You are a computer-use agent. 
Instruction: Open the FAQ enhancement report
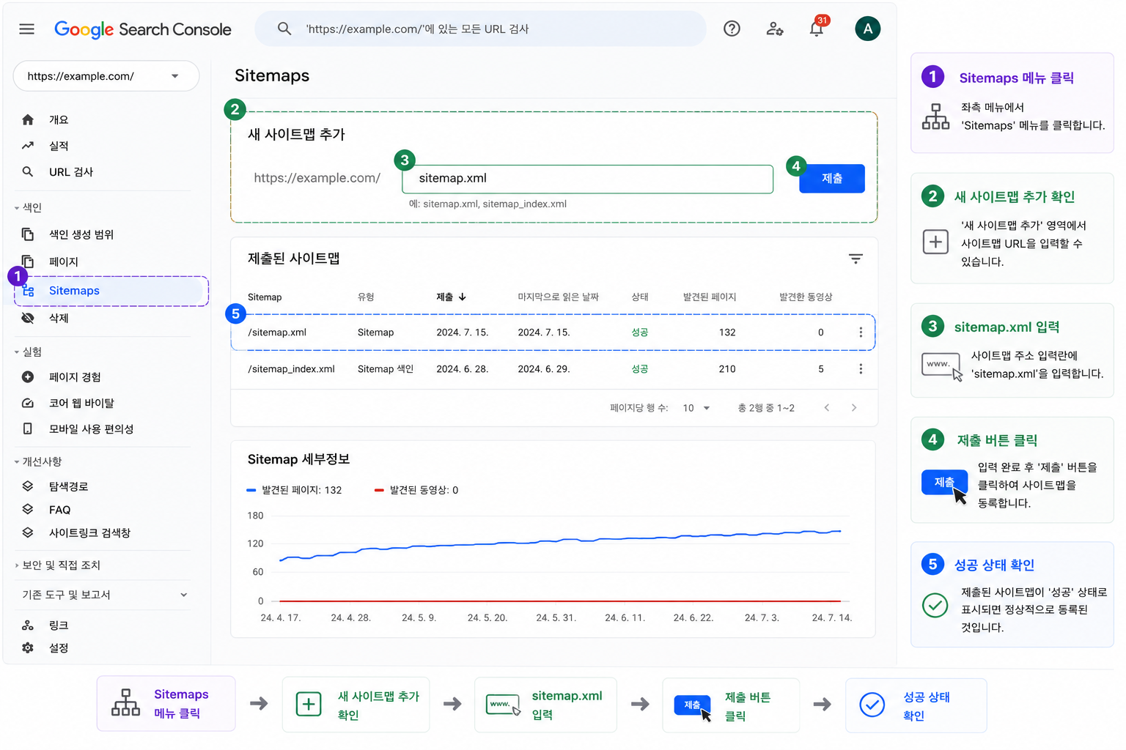click(60, 510)
